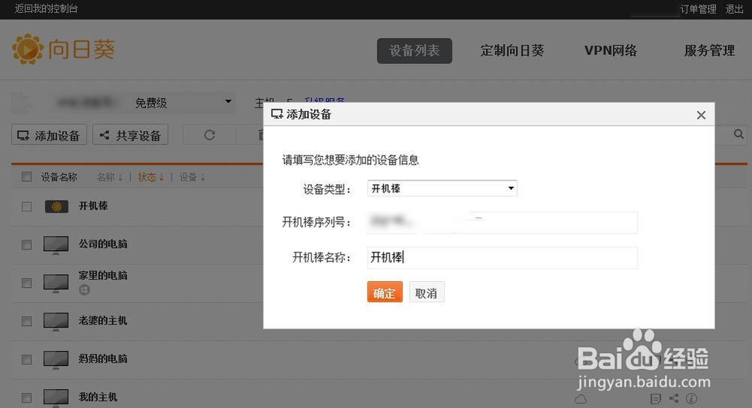Click the 添加设备 toolbar button
The image size is (752, 408).
click(x=49, y=134)
